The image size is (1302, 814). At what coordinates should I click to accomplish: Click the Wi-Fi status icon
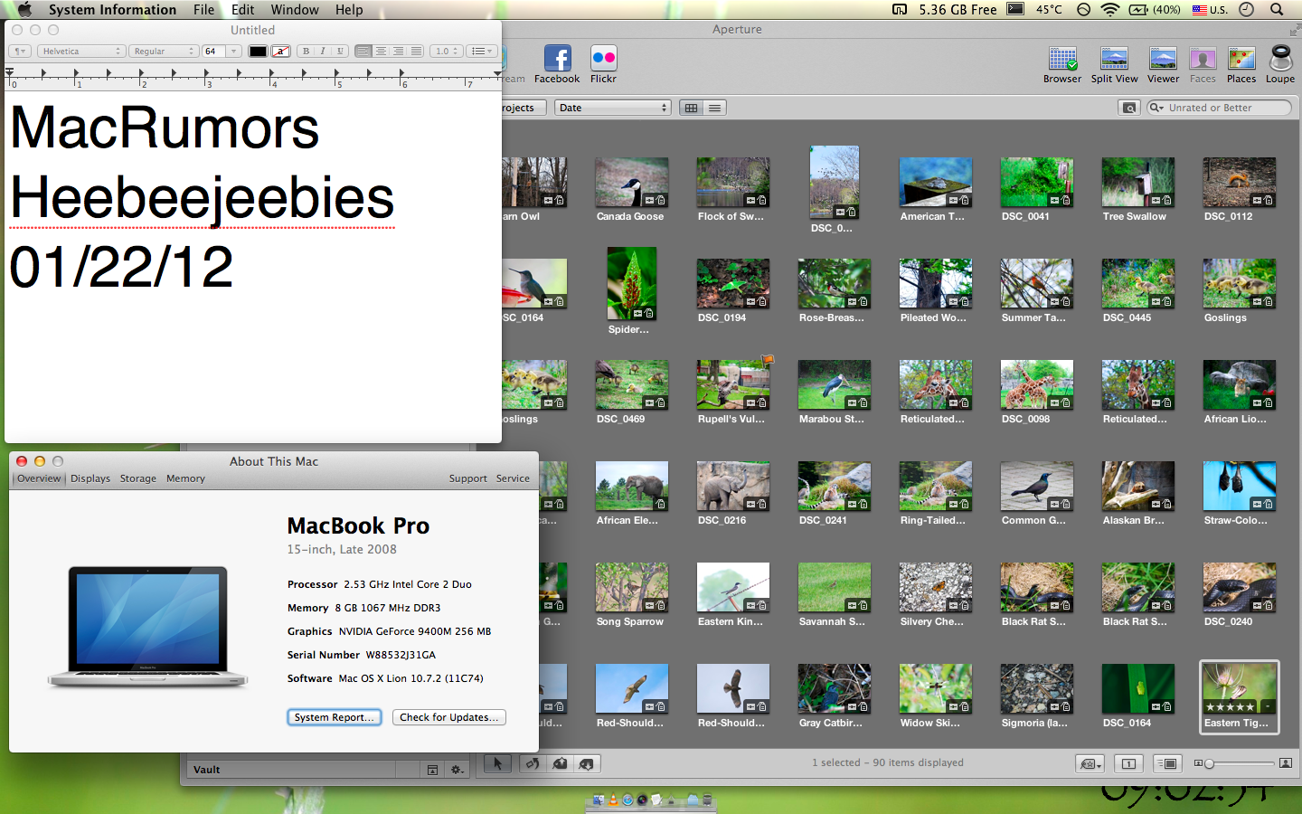pyautogui.click(x=1110, y=10)
